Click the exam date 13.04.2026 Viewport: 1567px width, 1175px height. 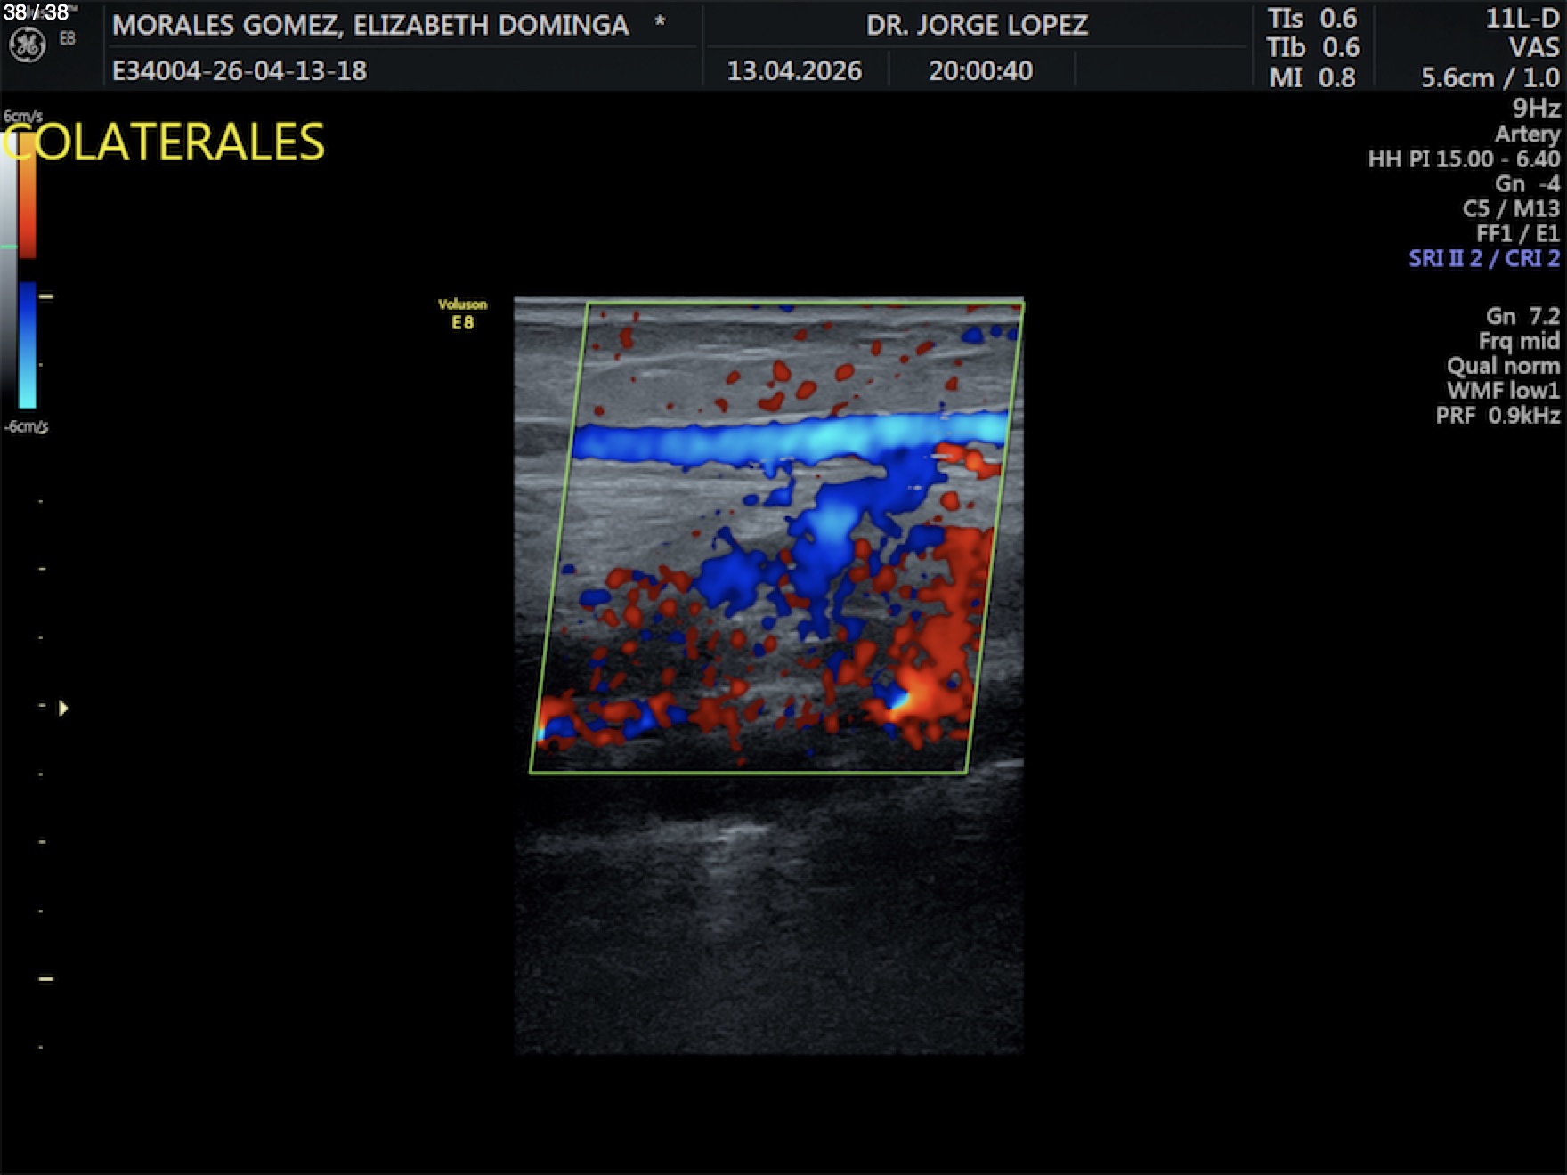794,71
